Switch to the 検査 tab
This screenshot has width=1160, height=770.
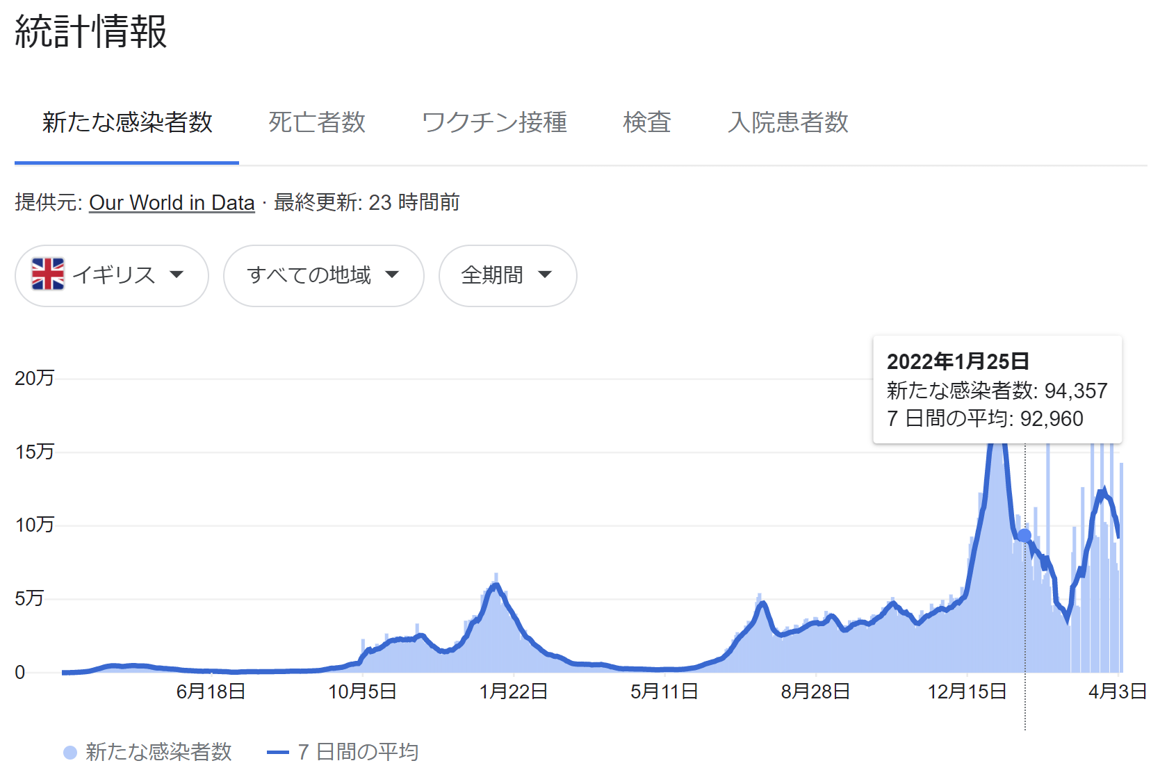pos(647,123)
